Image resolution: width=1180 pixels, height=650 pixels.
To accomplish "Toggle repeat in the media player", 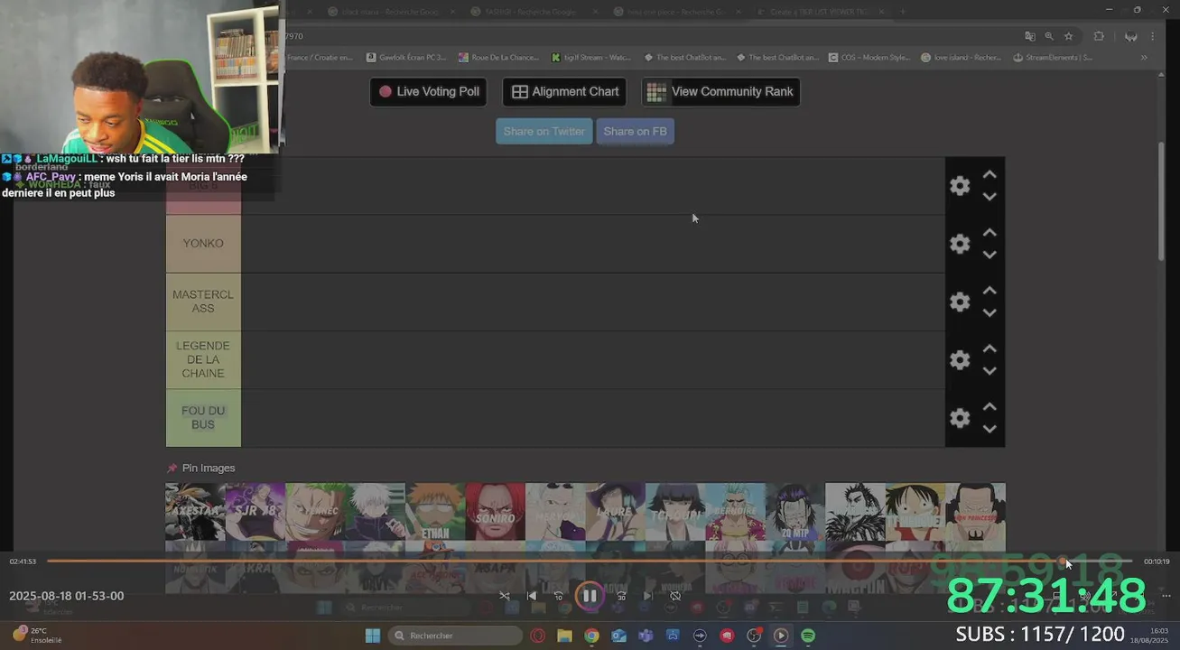I will point(674,596).
